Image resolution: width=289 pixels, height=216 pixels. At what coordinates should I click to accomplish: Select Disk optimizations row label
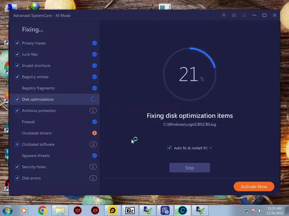(38, 99)
